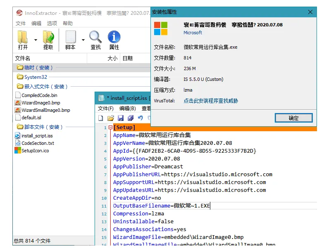This screenshot has width=319, height=248.
Task: Click the notepad icon in script editor title
Action: coord(101,98)
